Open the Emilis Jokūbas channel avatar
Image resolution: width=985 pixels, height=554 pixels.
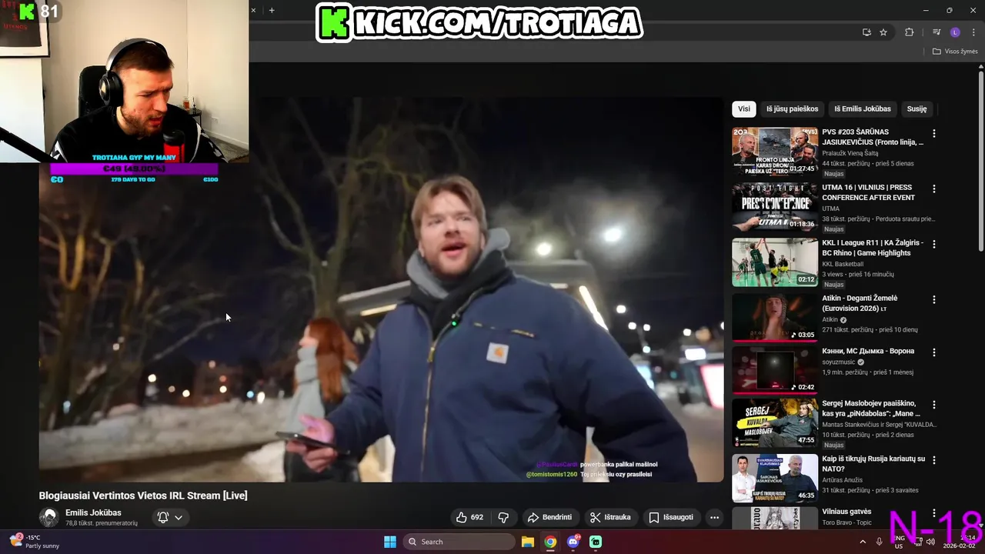(49, 517)
